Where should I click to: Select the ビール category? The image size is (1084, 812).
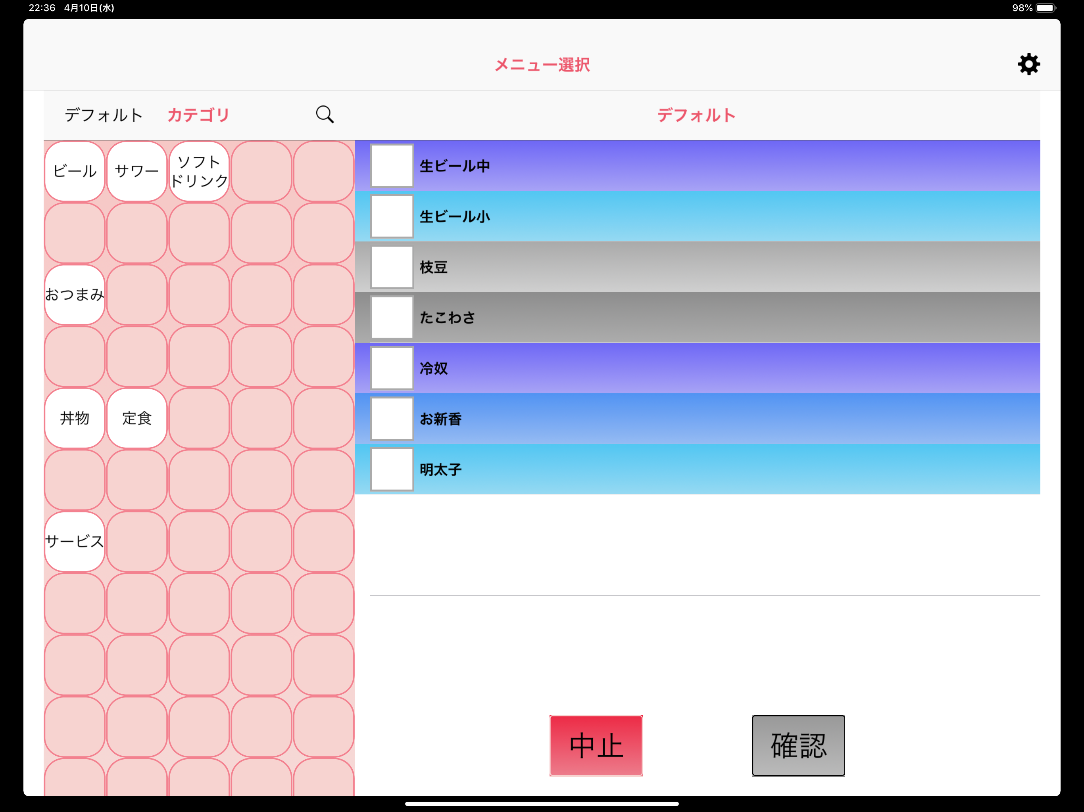tap(75, 171)
